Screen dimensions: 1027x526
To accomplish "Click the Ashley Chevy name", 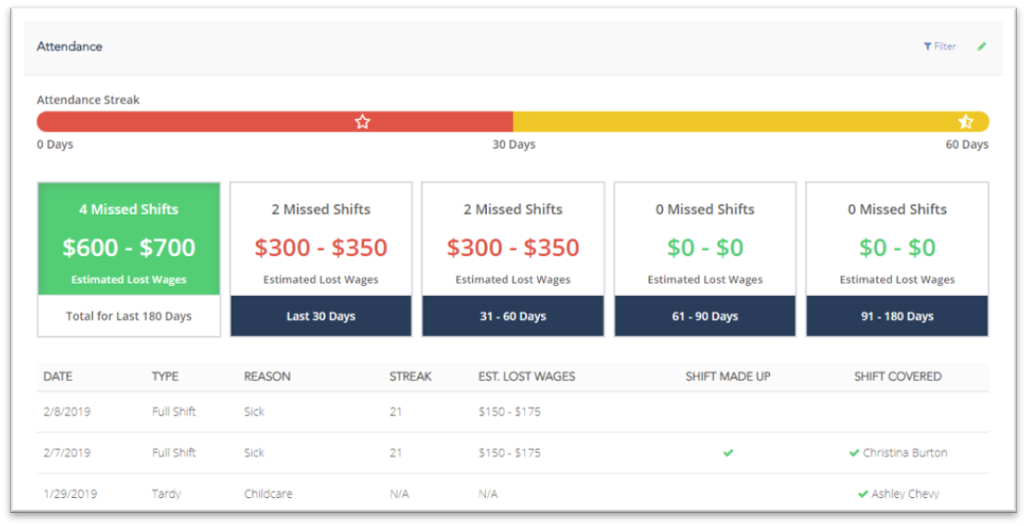I will tap(905, 494).
